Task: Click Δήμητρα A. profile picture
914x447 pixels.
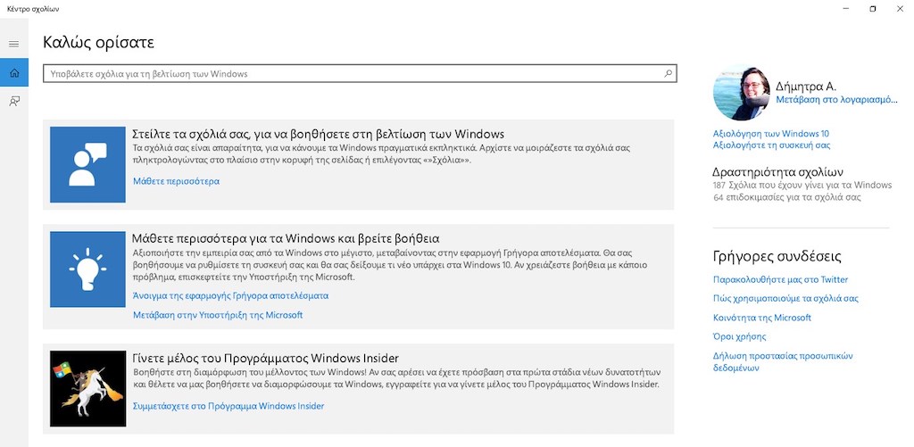Action: pos(742,92)
